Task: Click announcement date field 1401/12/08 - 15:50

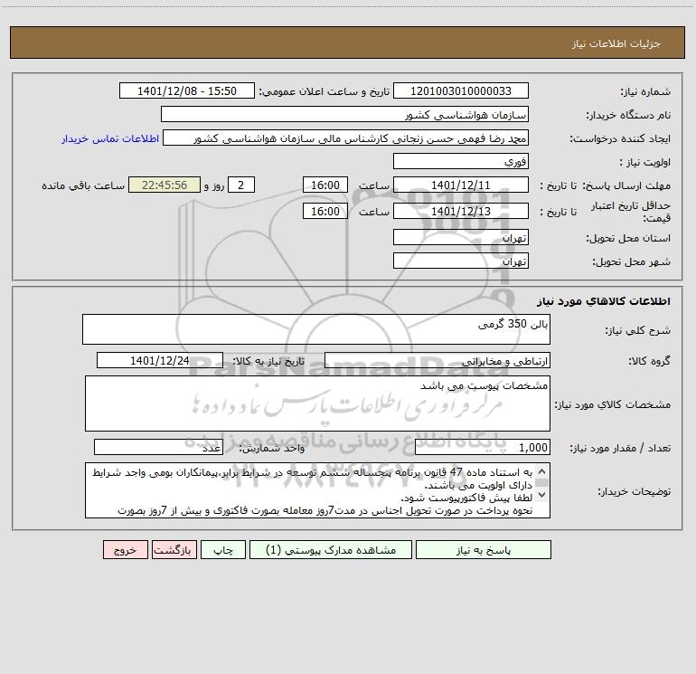Action: tap(187, 90)
